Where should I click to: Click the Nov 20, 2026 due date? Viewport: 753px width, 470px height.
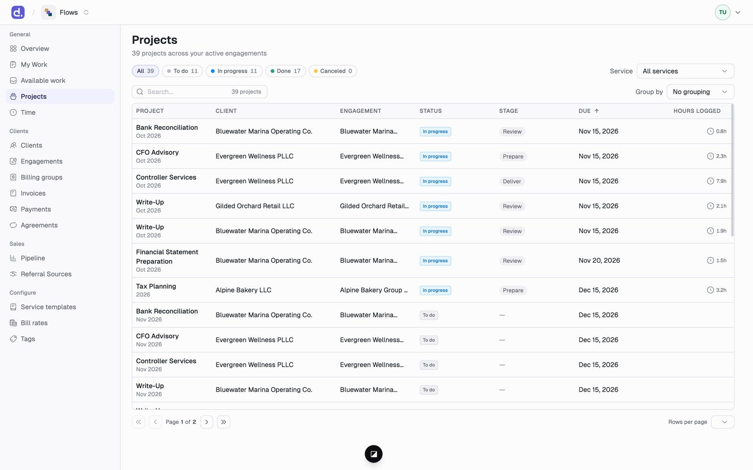[599, 260]
